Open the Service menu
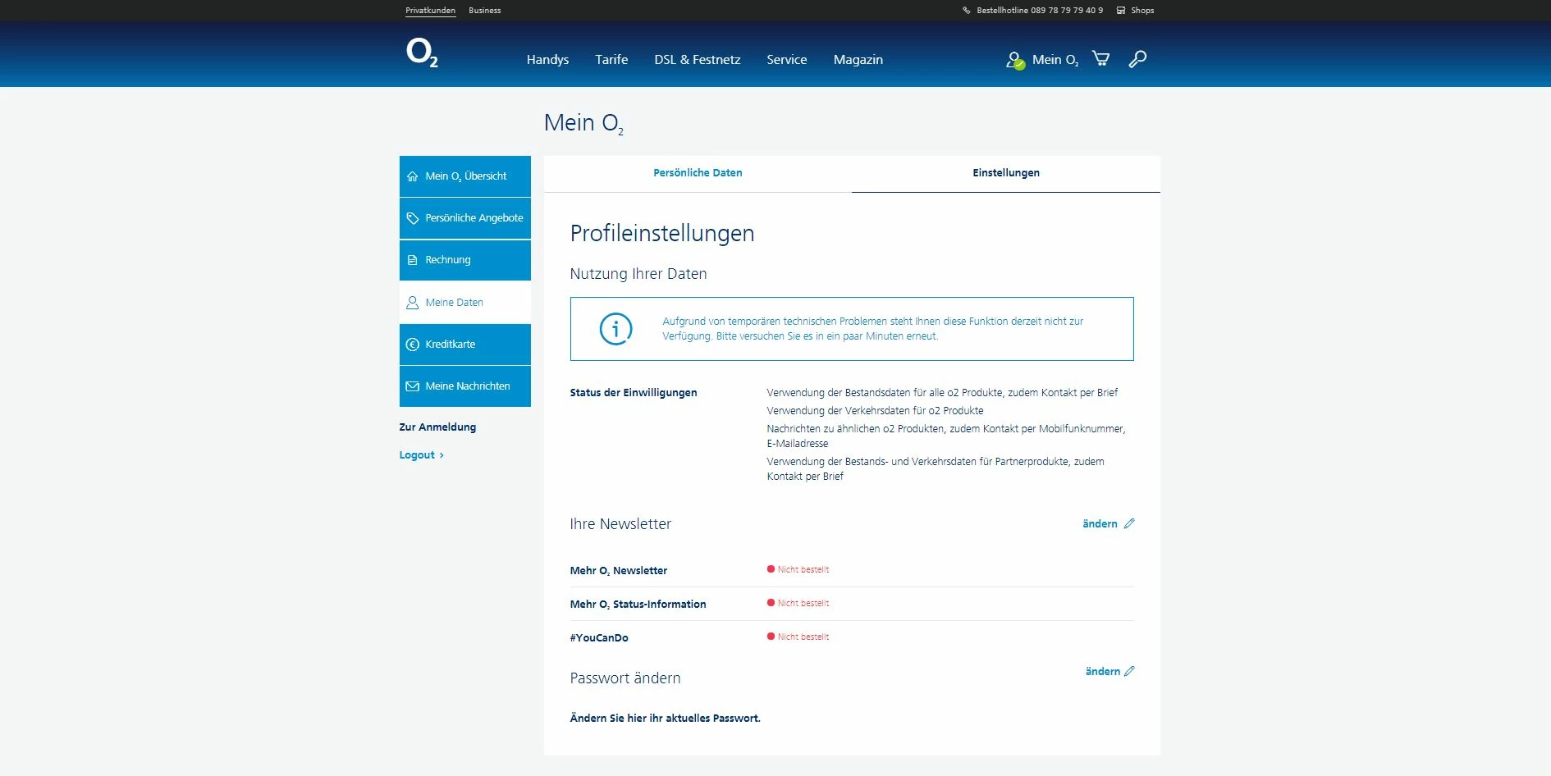The width and height of the screenshot is (1551, 776). point(787,60)
